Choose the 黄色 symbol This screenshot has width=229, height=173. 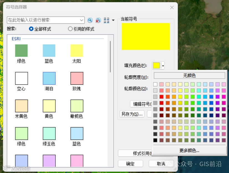pyautogui.click(x=49, y=106)
